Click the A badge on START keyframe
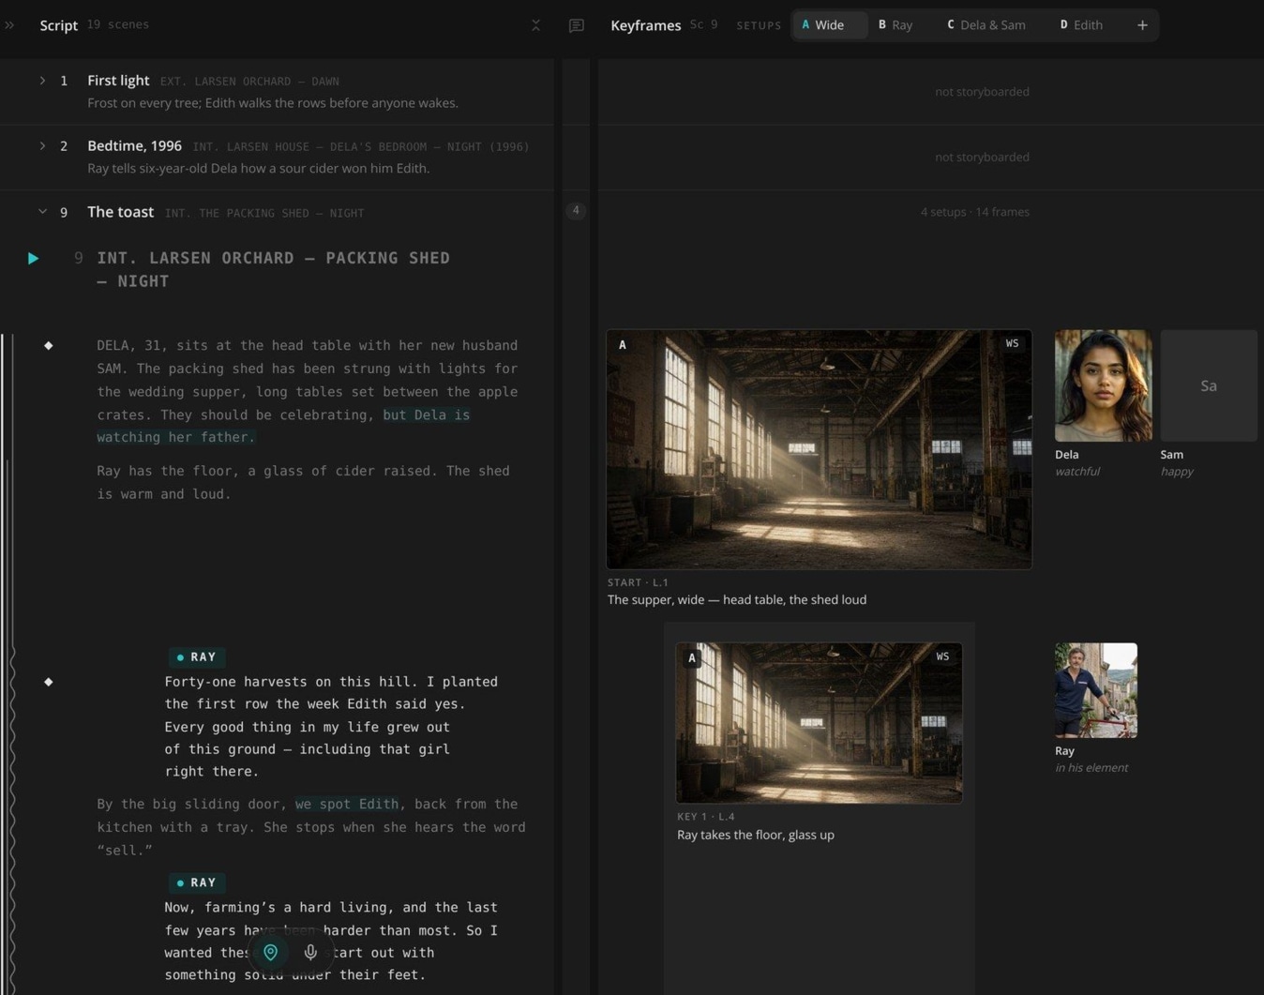Viewport: 1264px width, 995px height. (x=622, y=345)
